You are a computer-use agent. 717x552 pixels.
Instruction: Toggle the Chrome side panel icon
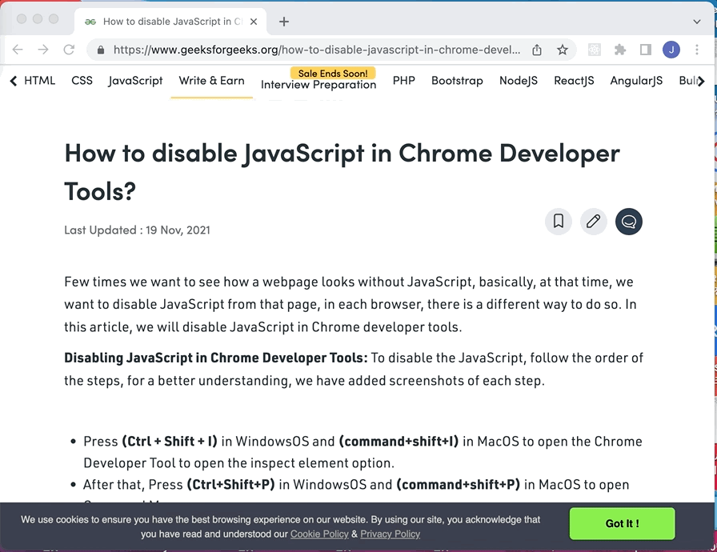click(645, 50)
